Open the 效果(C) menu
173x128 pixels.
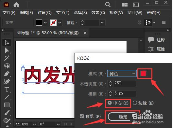98,13
